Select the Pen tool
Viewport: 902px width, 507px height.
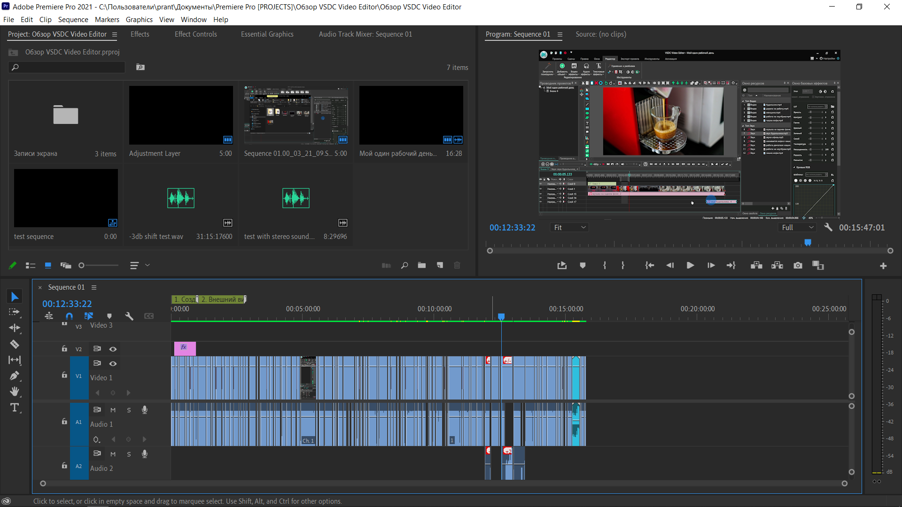click(15, 376)
